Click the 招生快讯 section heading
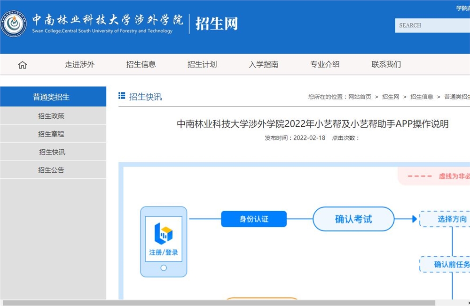 pos(145,97)
